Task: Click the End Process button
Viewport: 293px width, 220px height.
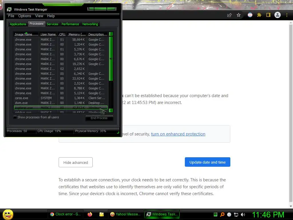Action: 99,118
